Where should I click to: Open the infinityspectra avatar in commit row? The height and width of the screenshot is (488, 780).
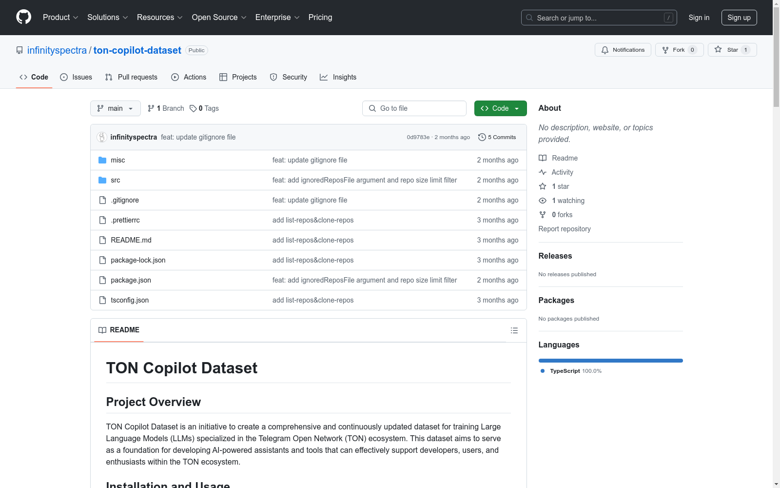pos(102,137)
